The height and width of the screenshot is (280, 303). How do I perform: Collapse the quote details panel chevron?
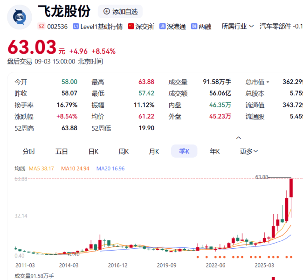pyautogui.click(x=239, y=138)
